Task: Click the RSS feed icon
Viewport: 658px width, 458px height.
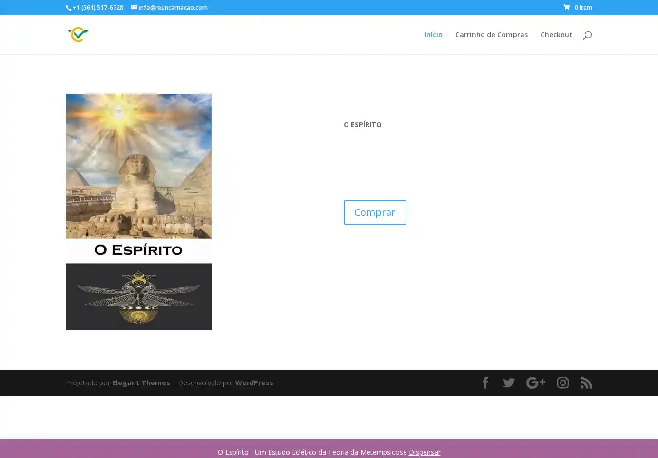Action: click(586, 383)
